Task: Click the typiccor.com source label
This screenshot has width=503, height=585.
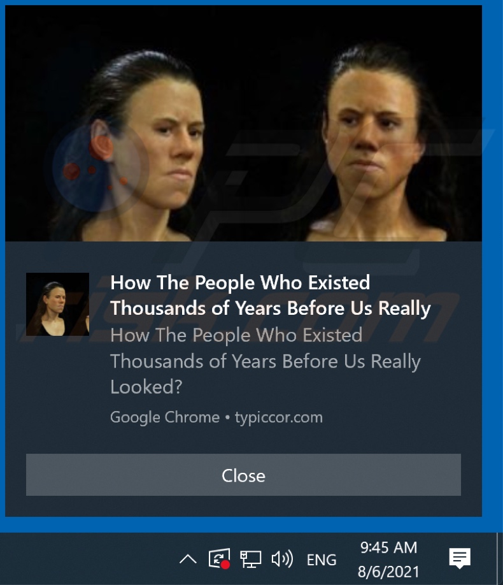Action: [x=278, y=417]
